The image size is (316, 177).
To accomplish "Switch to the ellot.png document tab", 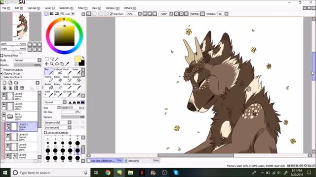I will click(x=142, y=161).
